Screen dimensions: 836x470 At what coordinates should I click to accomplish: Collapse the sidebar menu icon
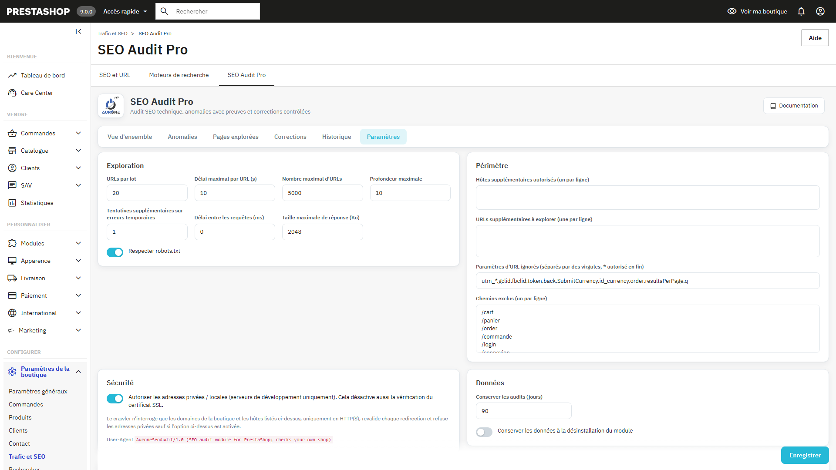(78, 31)
